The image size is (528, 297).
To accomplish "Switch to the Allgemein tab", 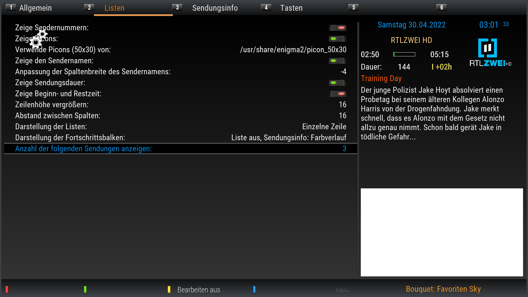I will [35, 8].
